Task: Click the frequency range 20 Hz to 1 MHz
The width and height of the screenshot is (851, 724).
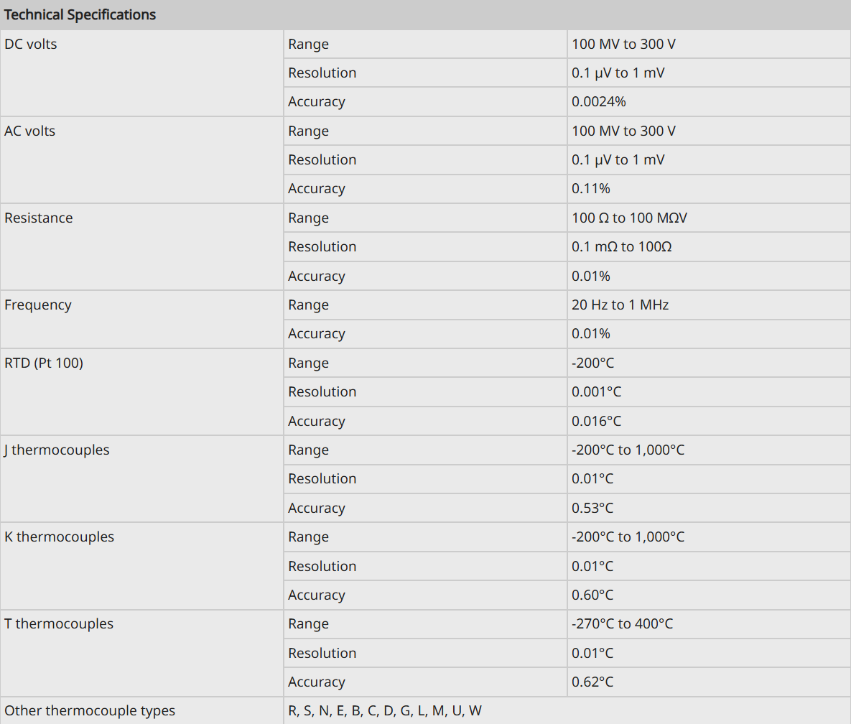Action: coord(620,305)
